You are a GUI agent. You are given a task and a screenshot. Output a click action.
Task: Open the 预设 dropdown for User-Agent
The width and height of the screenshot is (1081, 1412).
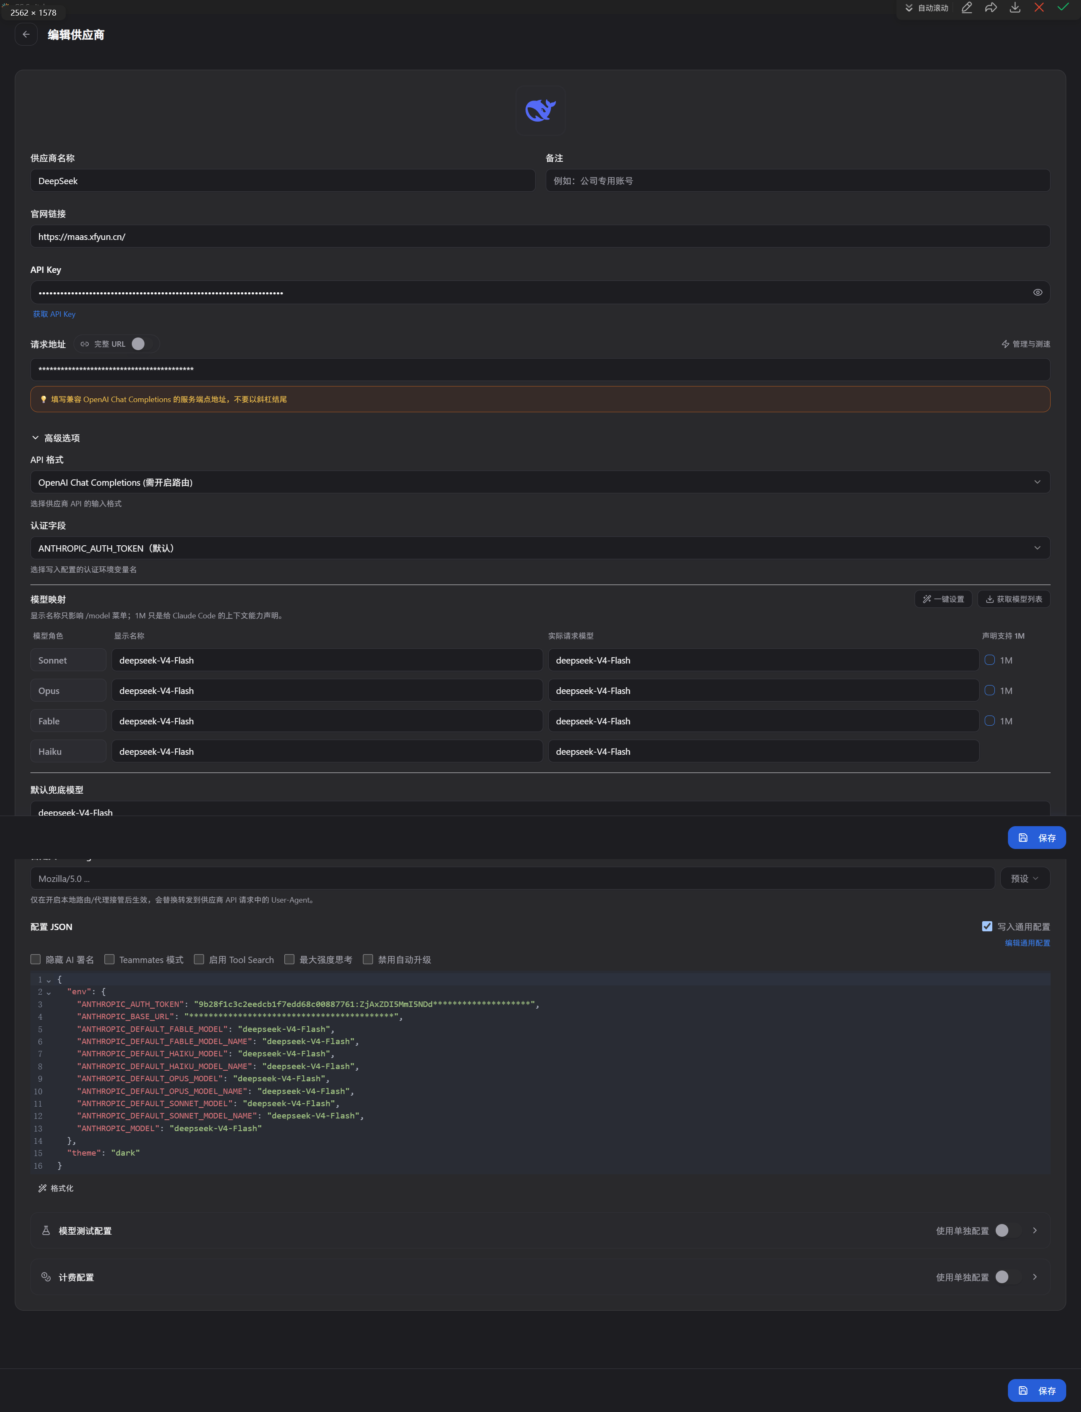[x=1025, y=879]
